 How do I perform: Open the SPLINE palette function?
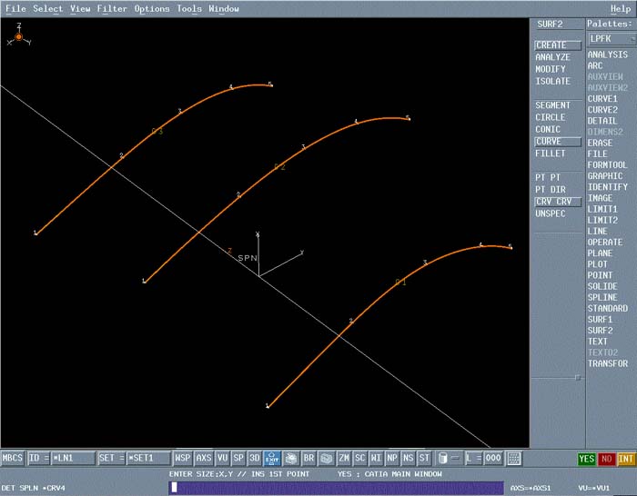pyautogui.click(x=602, y=297)
